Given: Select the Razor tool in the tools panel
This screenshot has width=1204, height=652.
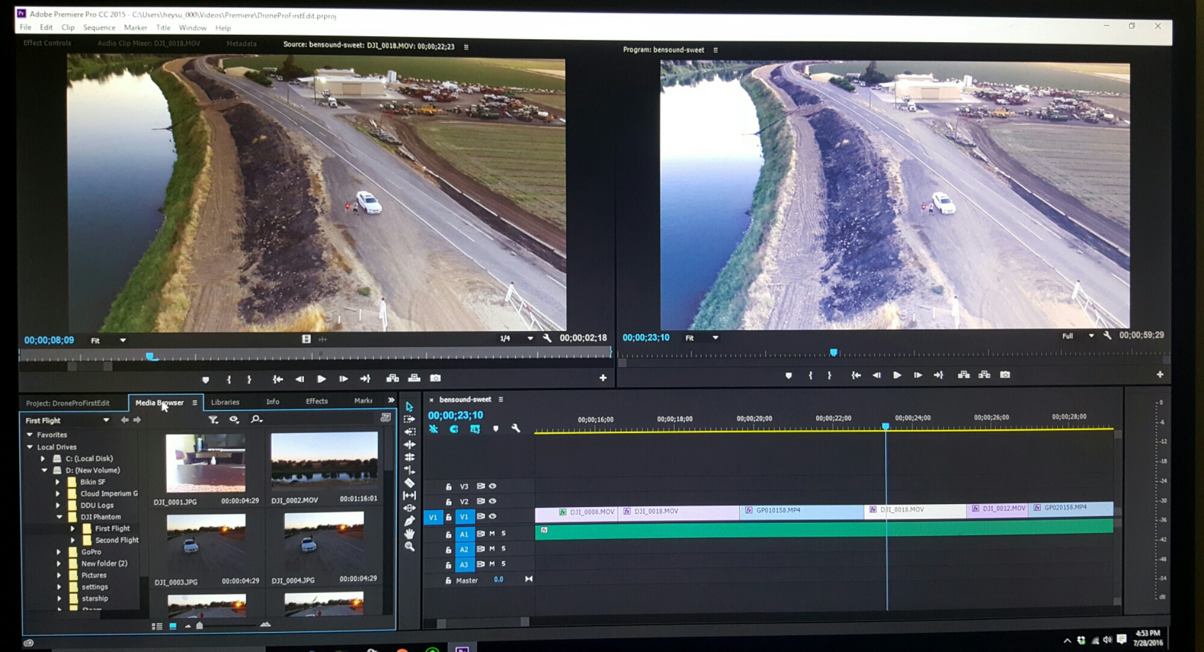Looking at the screenshot, I should pos(409,482).
